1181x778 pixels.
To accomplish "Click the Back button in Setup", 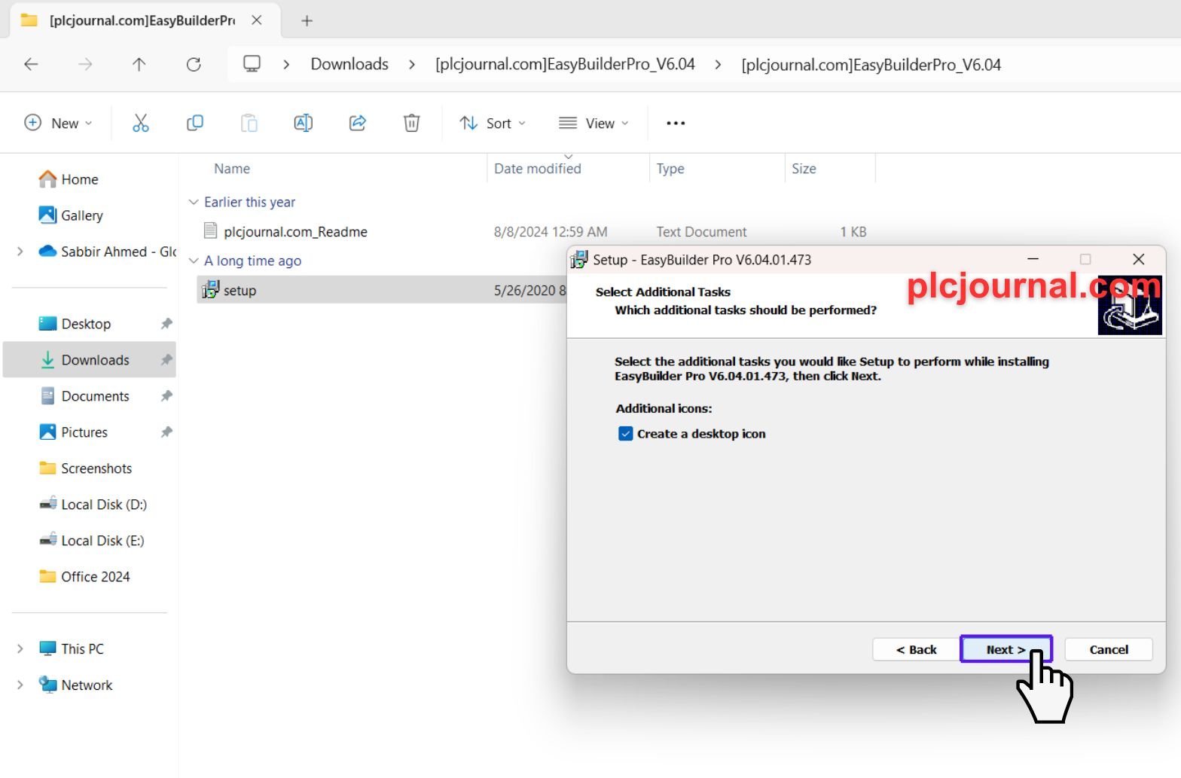I will (x=916, y=649).
